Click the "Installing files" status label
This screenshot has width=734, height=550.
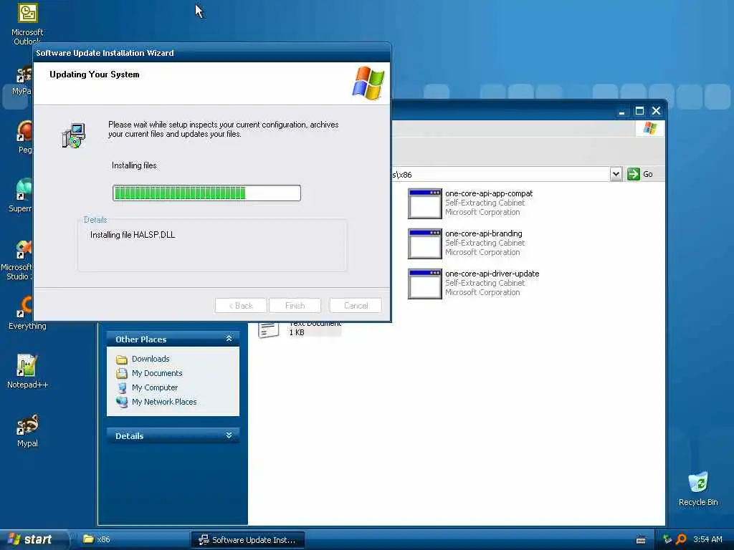pyautogui.click(x=134, y=165)
